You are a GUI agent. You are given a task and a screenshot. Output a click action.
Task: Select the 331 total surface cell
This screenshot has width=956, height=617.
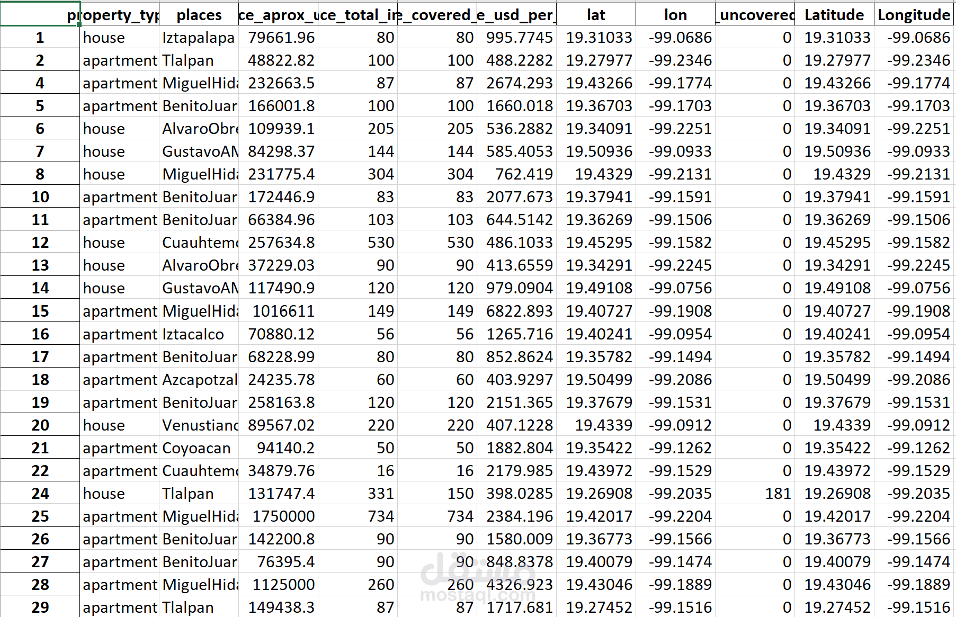tap(358, 493)
